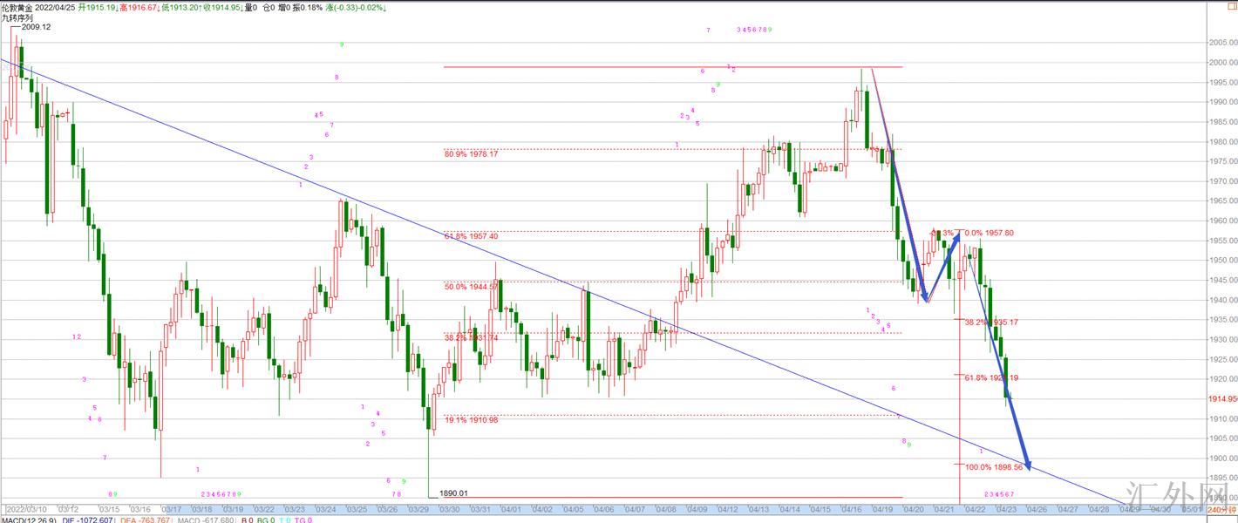Image resolution: width=1238 pixels, height=523 pixels.
Task: Click the 伦敦黄金 symbol name
Action: (x=17, y=7)
